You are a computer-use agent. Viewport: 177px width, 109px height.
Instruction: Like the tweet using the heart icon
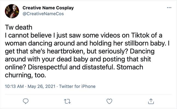pos(109,101)
